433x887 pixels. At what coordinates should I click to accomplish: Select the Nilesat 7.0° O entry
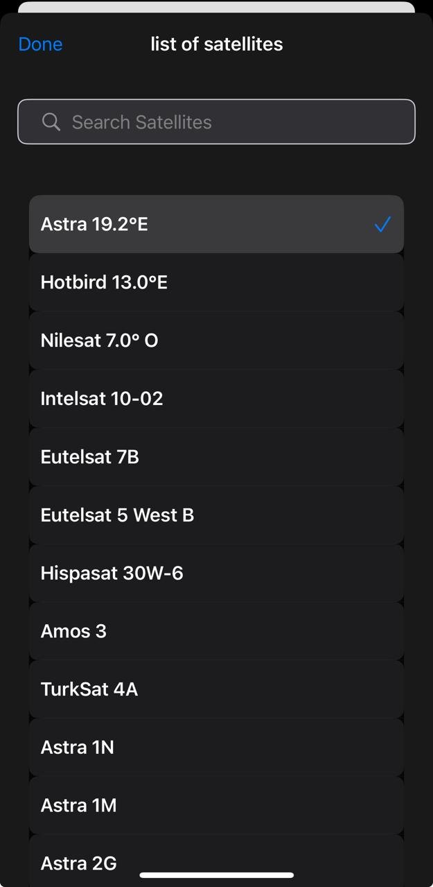(x=99, y=341)
